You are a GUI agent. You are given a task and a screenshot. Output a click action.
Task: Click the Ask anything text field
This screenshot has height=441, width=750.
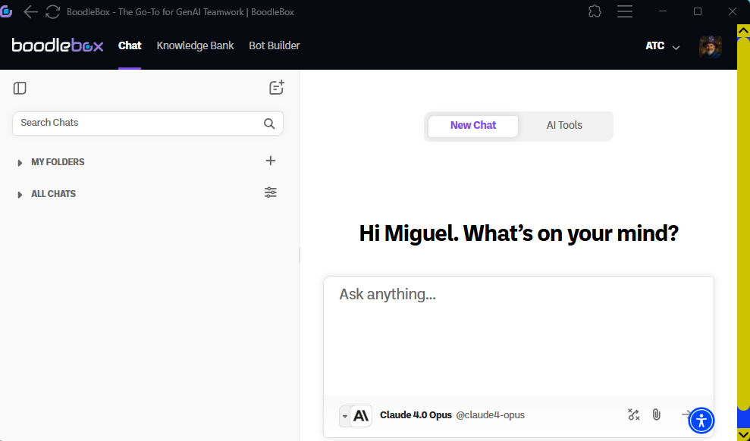point(518,333)
